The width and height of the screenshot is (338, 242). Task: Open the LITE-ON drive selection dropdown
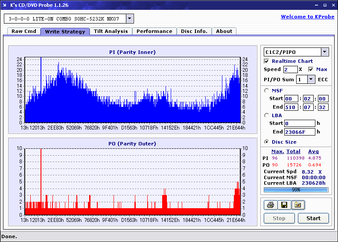130,19
